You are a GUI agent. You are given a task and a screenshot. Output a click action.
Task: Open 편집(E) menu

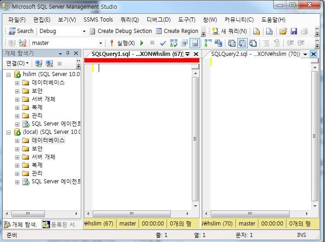42,20
